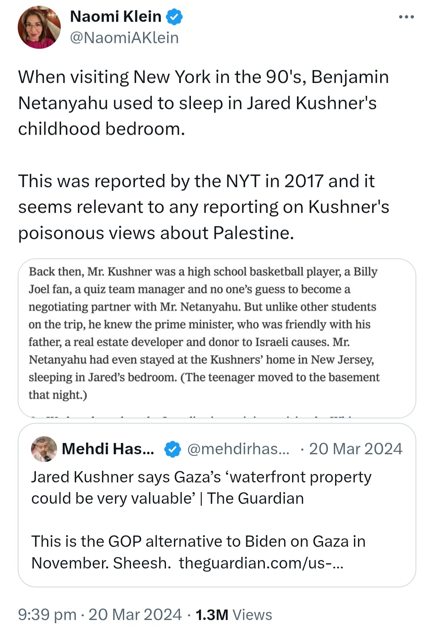
Task: Open the @NaomiAKlein handle
Action: pyautogui.click(x=124, y=38)
